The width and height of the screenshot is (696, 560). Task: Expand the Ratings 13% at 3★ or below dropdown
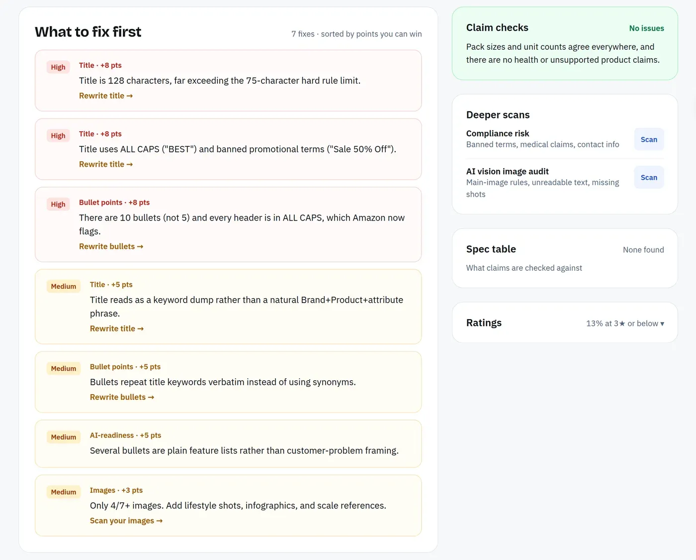coord(625,324)
